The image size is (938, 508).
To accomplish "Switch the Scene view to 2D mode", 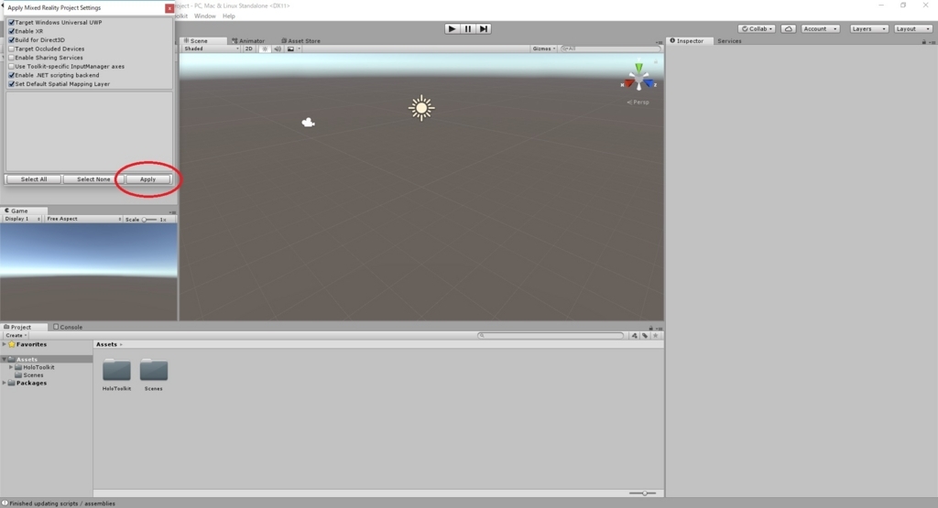I will coord(249,49).
